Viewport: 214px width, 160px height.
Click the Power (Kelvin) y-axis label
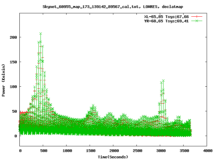pos(4,79)
